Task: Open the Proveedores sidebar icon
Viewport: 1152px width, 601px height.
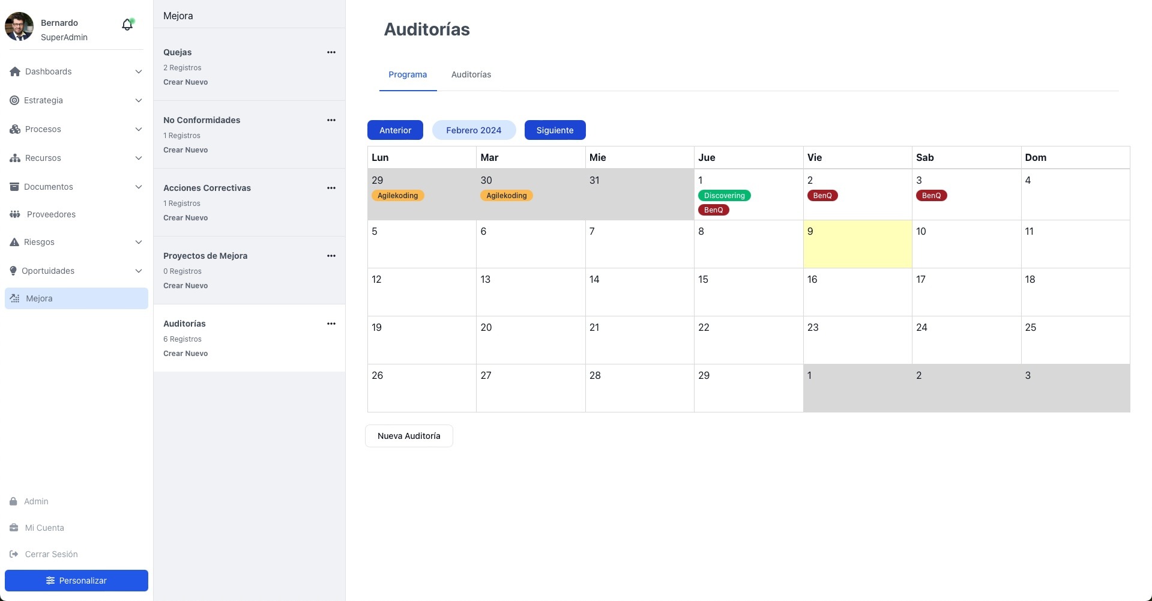Action: (x=15, y=214)
